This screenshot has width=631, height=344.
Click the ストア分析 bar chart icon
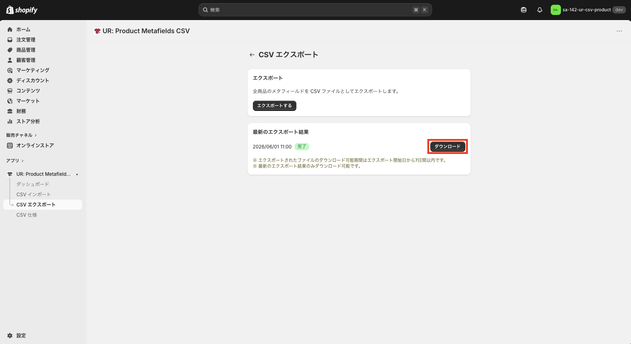pos(10,121)
